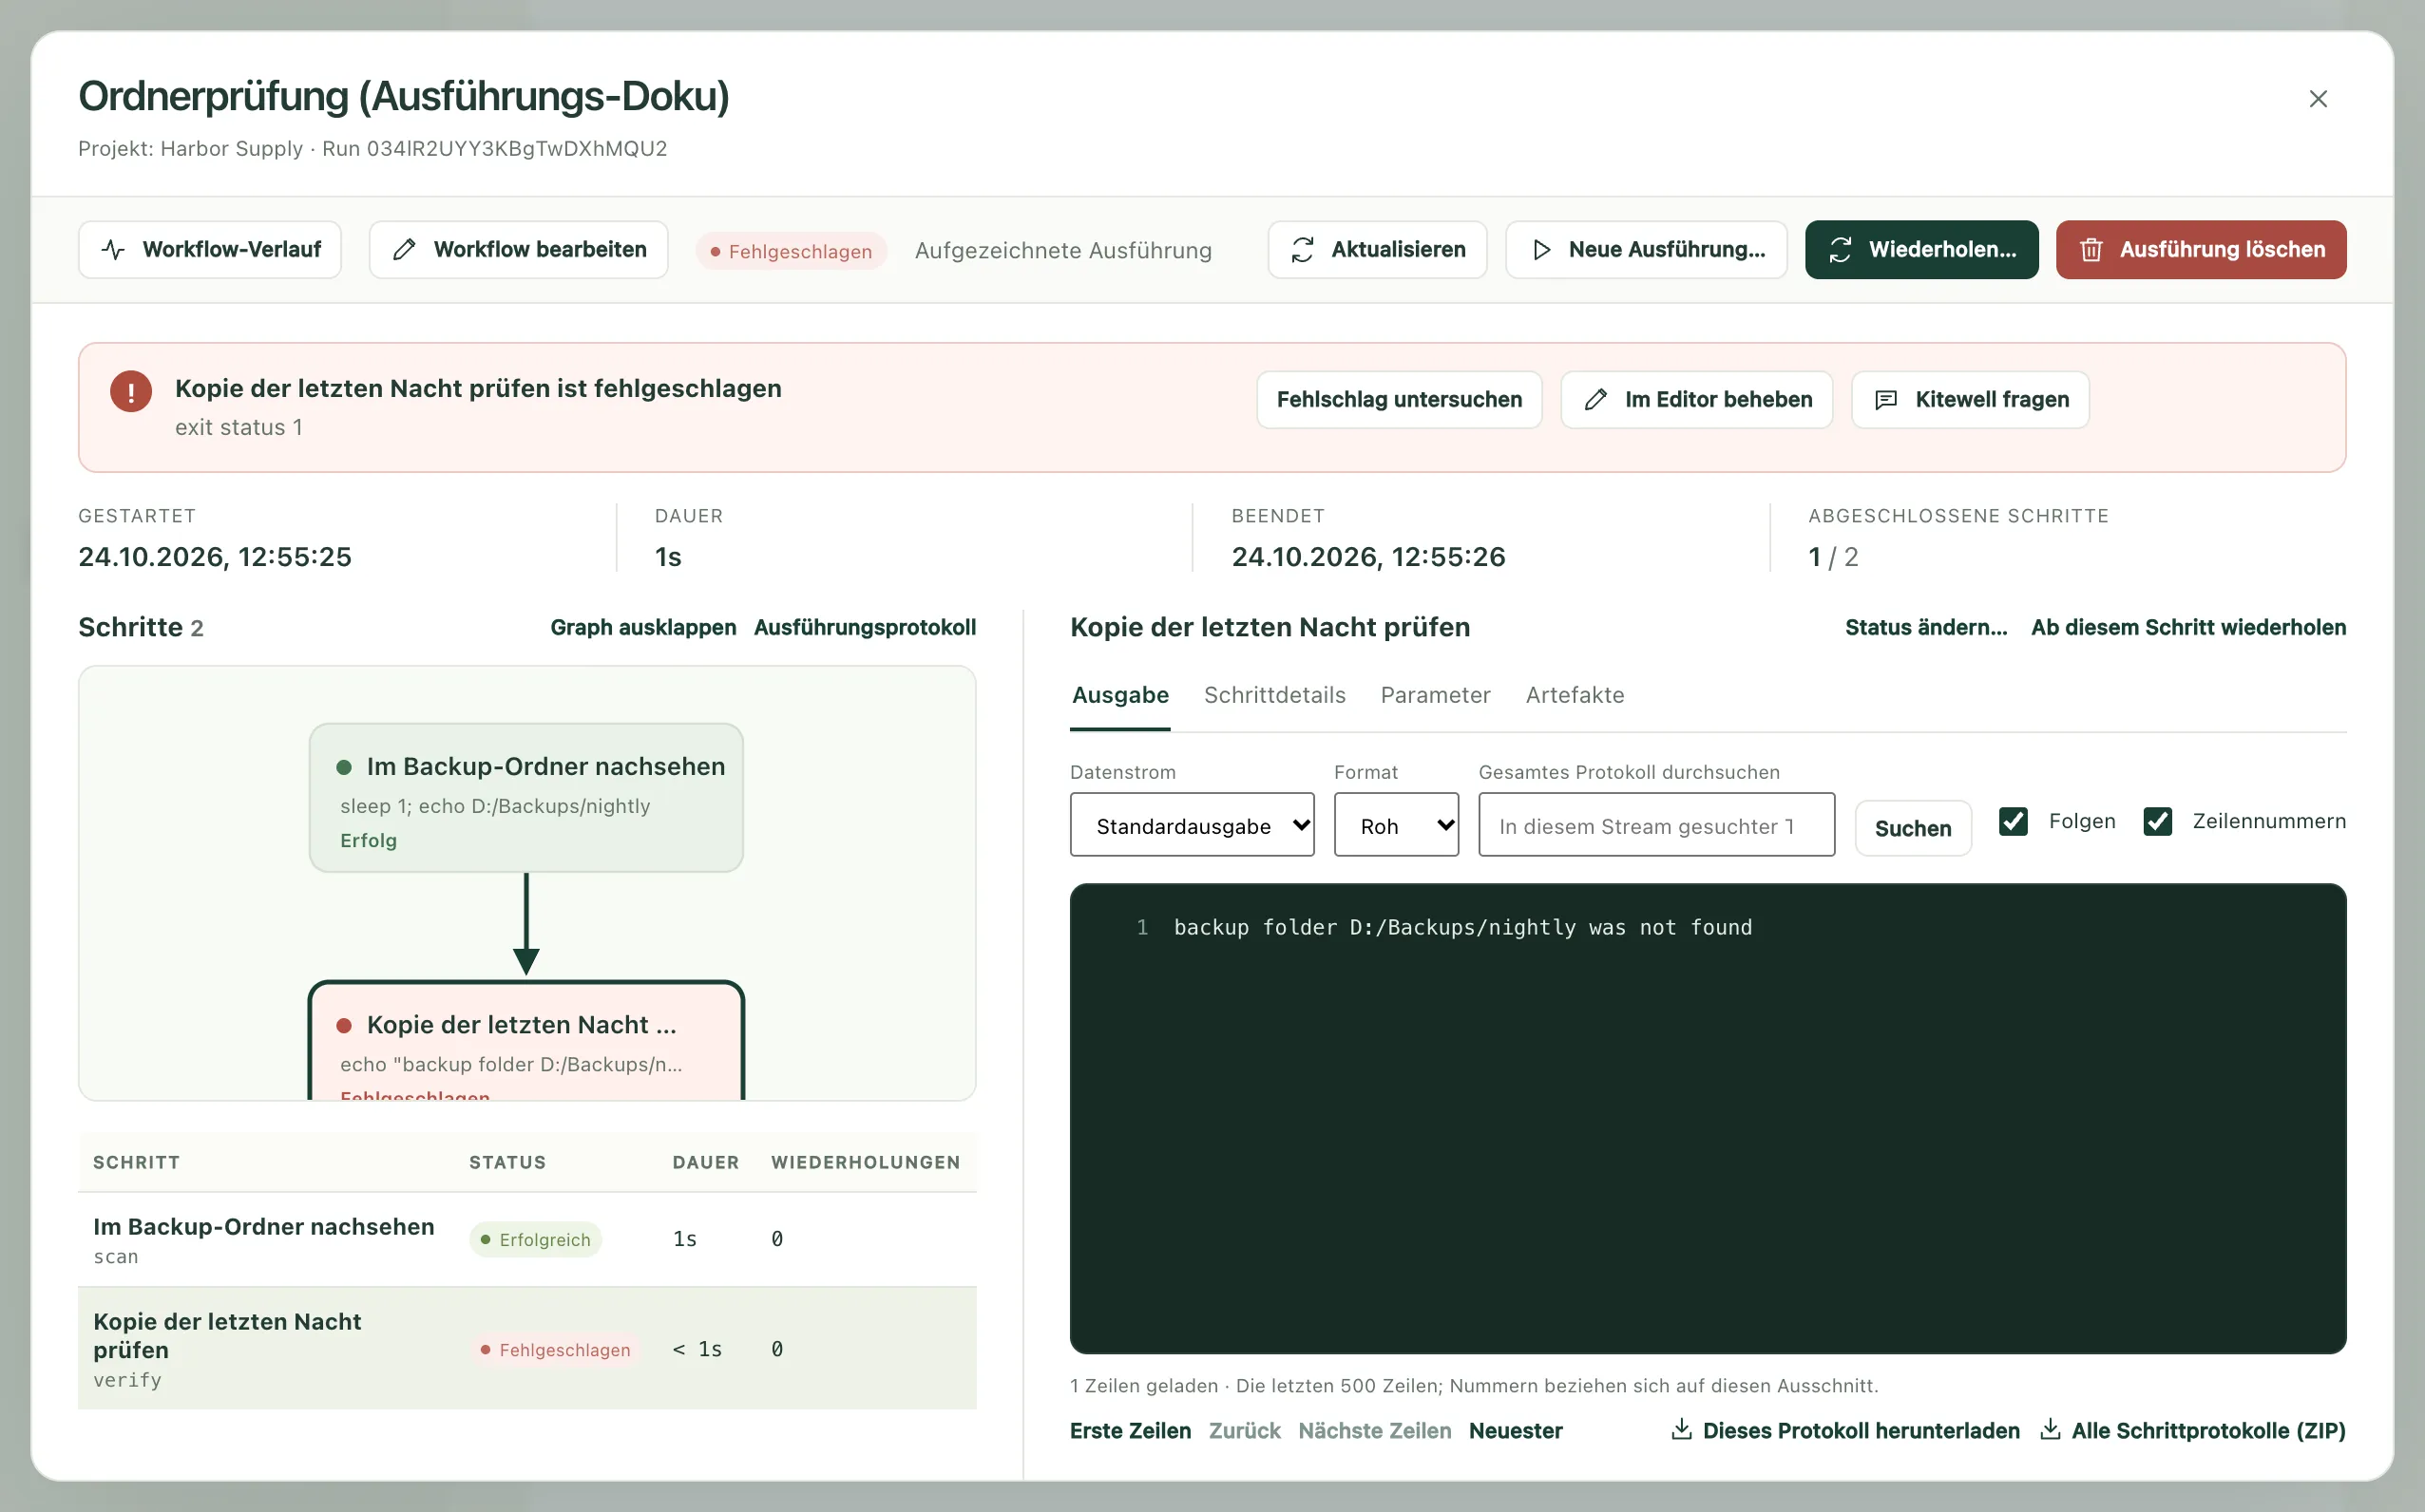Open the Status ändern... menu

[x=1926, y=628]
